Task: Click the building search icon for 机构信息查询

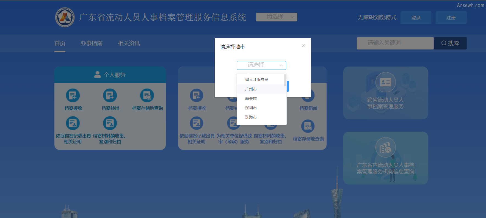Action: 385,147
